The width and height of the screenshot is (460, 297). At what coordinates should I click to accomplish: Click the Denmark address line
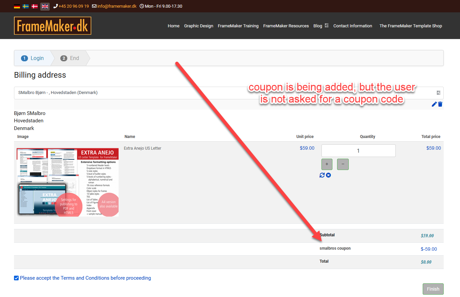24,128
